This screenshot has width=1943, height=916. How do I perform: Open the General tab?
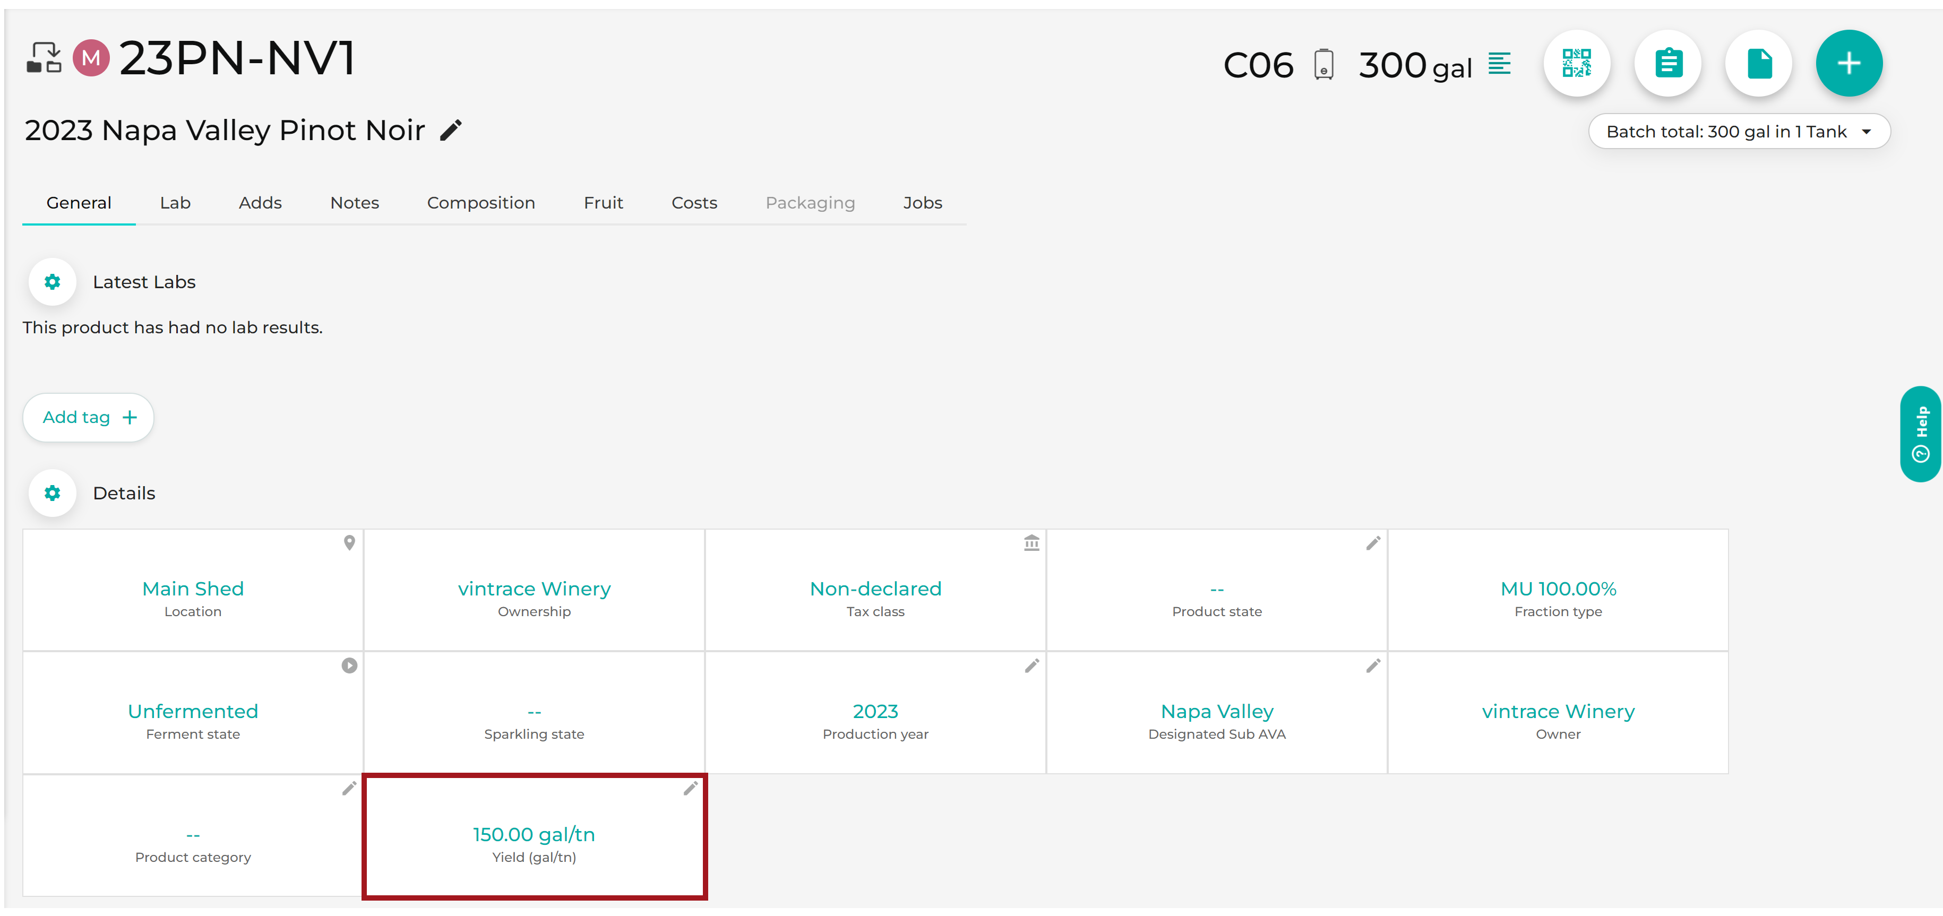tap(79, 203)
